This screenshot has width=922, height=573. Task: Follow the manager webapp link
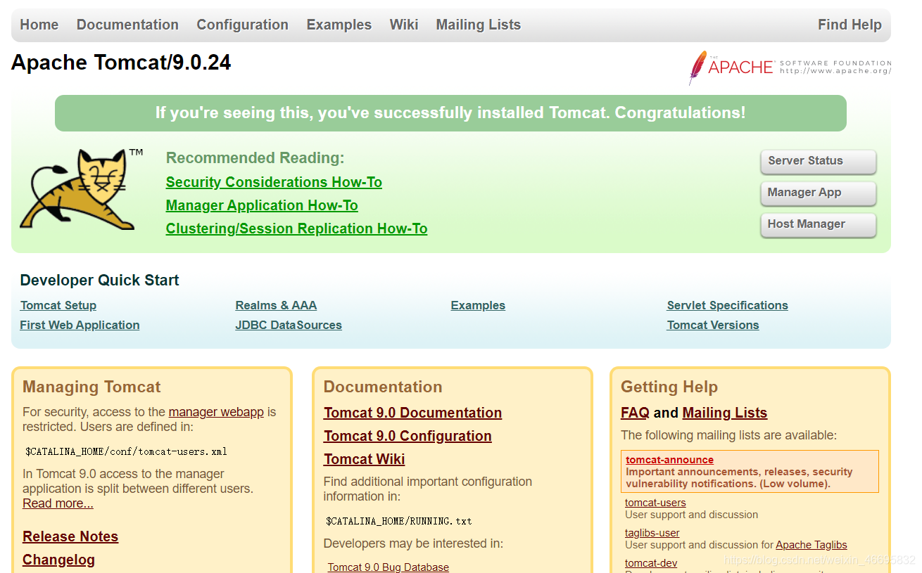tap(216, 412)
